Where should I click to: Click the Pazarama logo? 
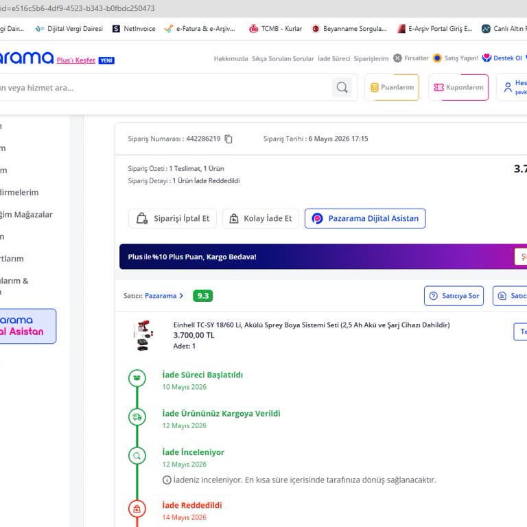(26, 58)
